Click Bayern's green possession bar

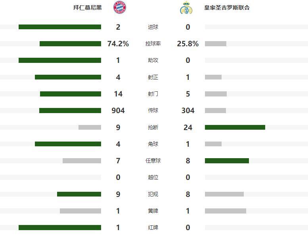point(70,44)
